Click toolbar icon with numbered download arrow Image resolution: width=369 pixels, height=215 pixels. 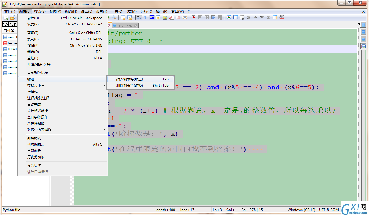(x=229, y=17)
